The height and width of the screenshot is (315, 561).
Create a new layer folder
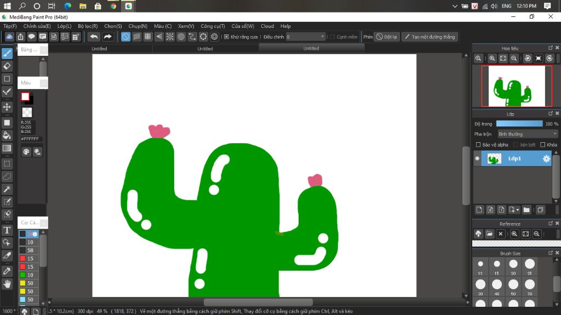pos(526,209)
